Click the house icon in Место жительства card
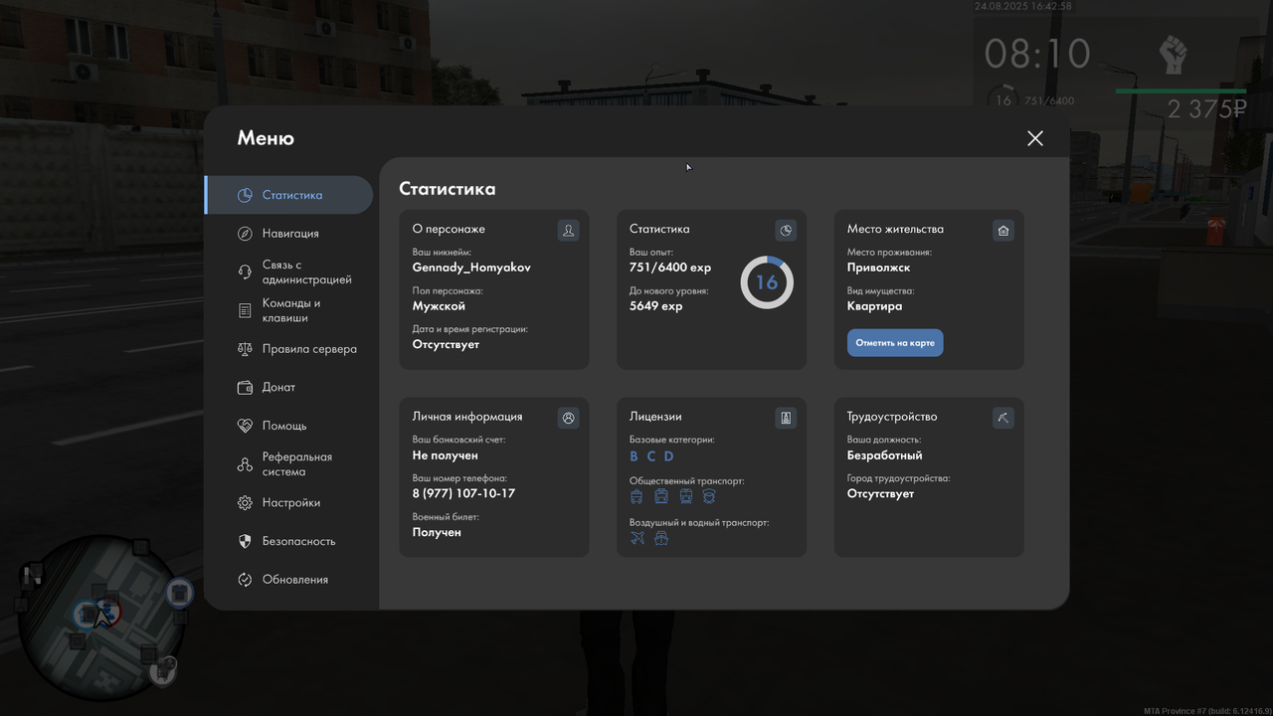Viewport: 1273px width, 716px height. click(x=1003, y=231)
